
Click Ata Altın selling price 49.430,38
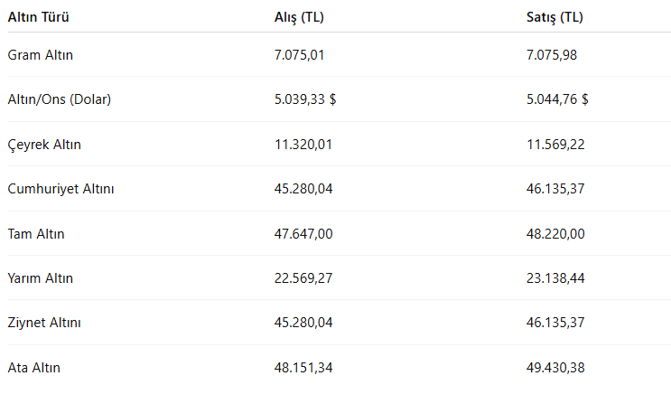555,368
